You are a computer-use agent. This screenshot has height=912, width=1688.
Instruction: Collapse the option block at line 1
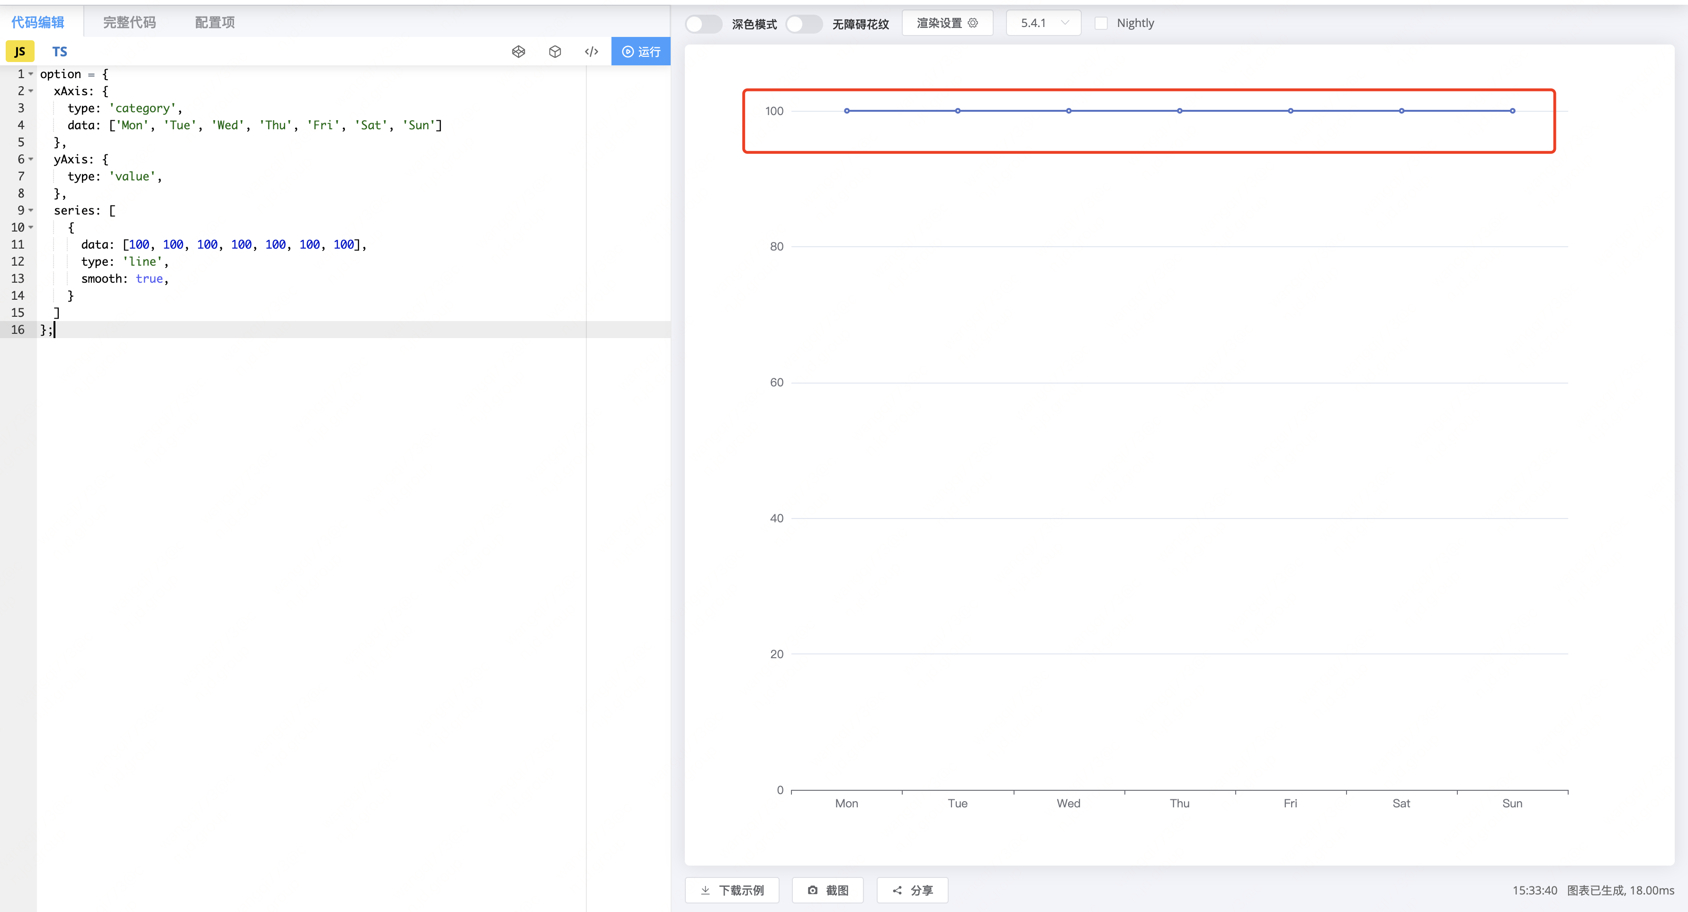(31, 74)
